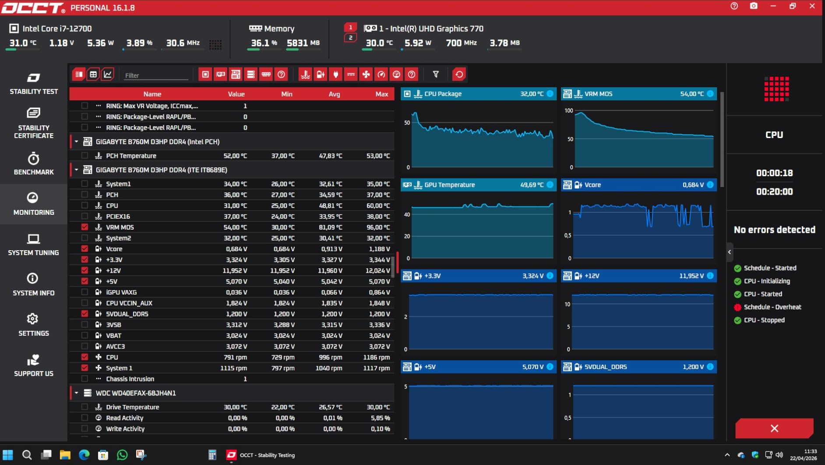Check the Drive Temperature checkbox

pos(85,407)
